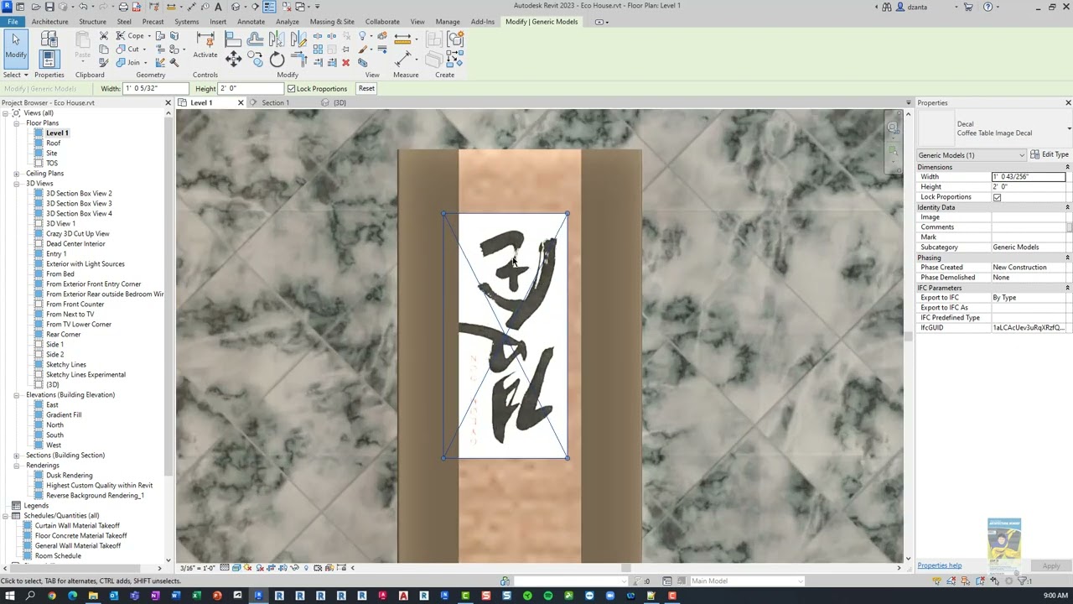
Task: Click the Height field in options bar
Action: 251,88
